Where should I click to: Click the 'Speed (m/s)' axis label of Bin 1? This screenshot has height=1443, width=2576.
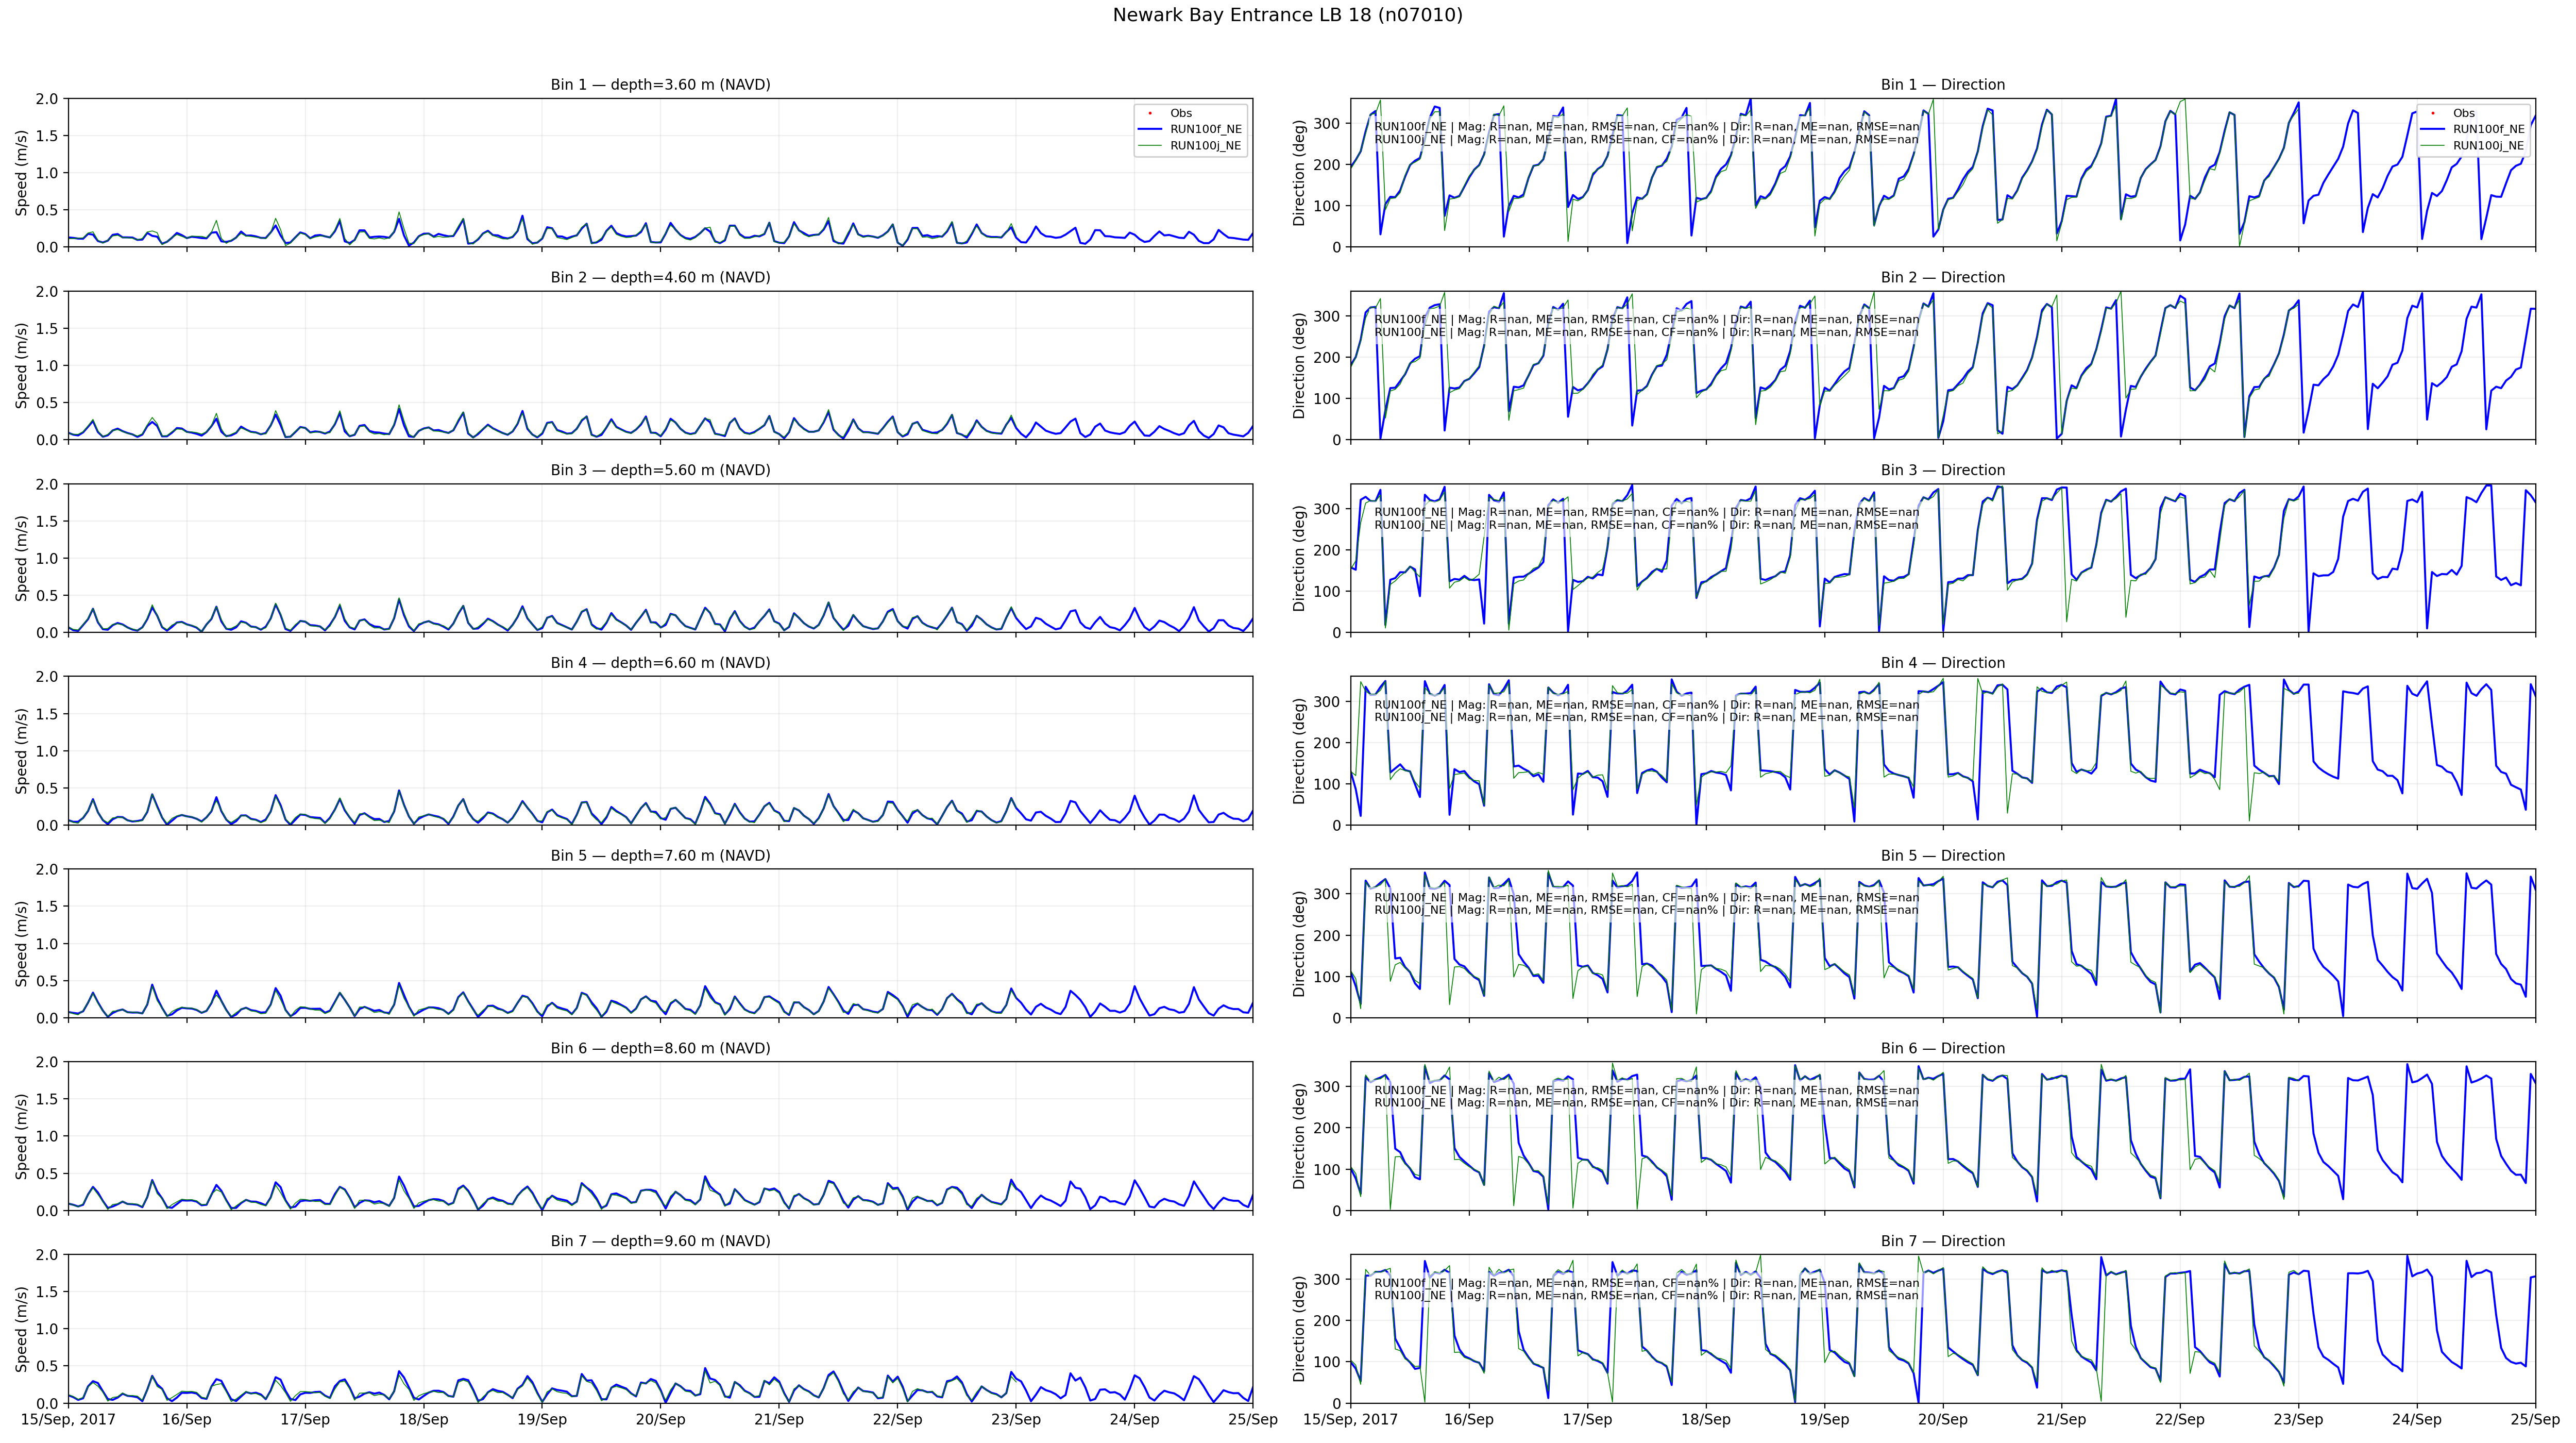pyautogui.click(x=21, y=173)
